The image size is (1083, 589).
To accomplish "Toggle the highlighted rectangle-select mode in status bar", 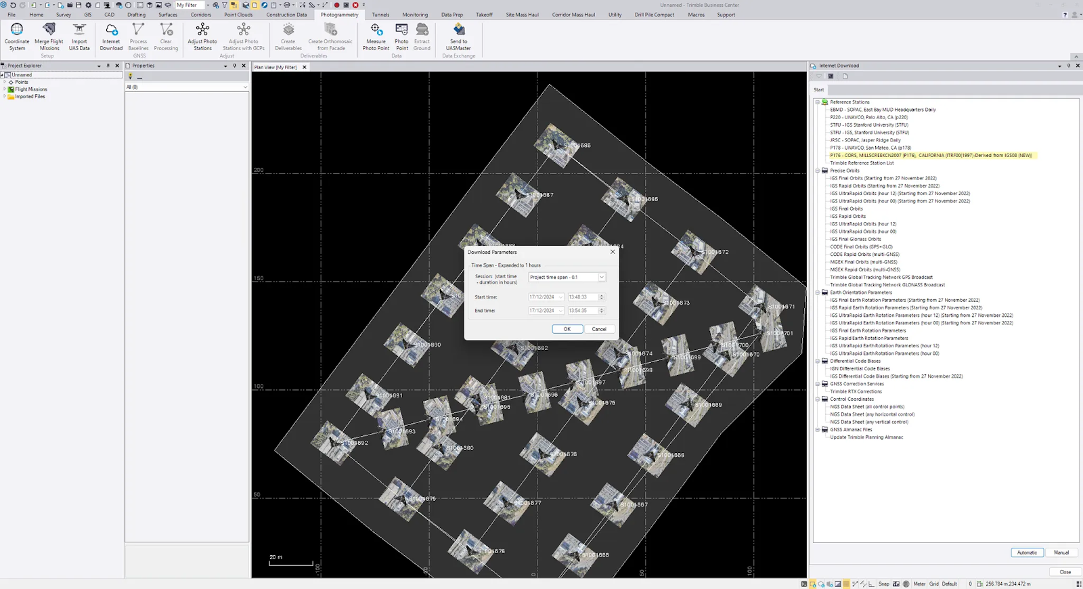I will 812,584.
